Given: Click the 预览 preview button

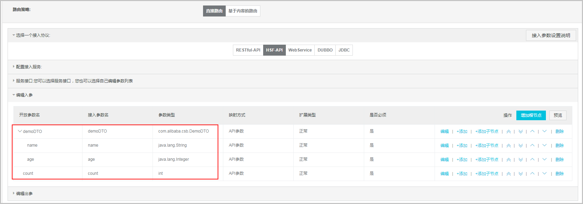Looking at the screenshot, I should pyautogui.click(x=558, y=115).
